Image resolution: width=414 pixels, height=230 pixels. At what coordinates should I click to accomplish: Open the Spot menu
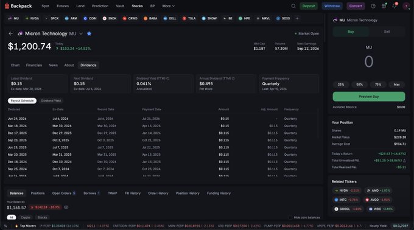coord(45,6)
